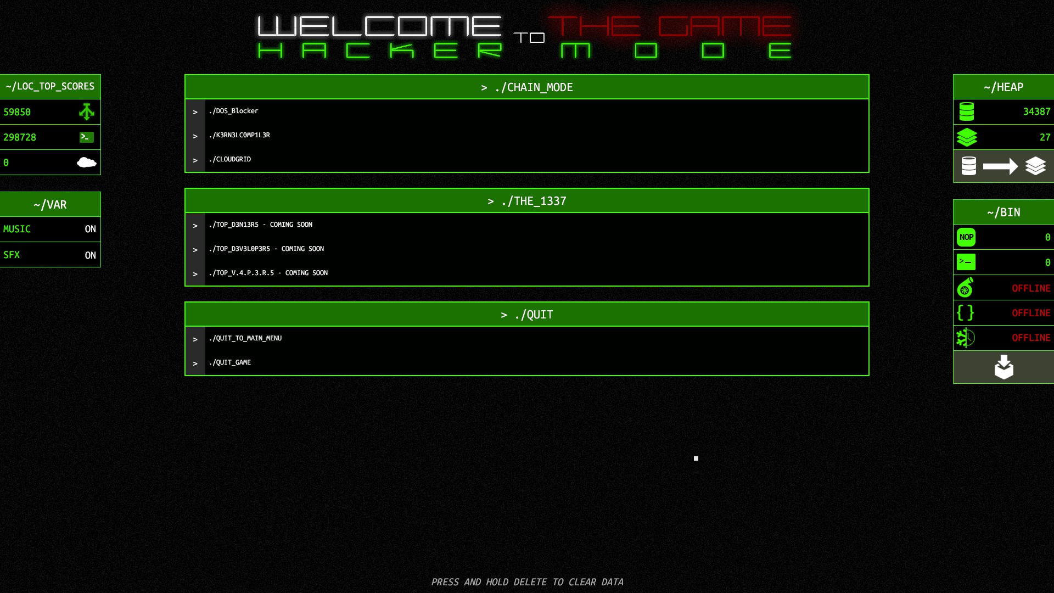Image resolution: width=1054 pixels, height=593 pixels.
Task: Click the arrow next to ./CLOUDGRID
Action: [x=195, y=160]
